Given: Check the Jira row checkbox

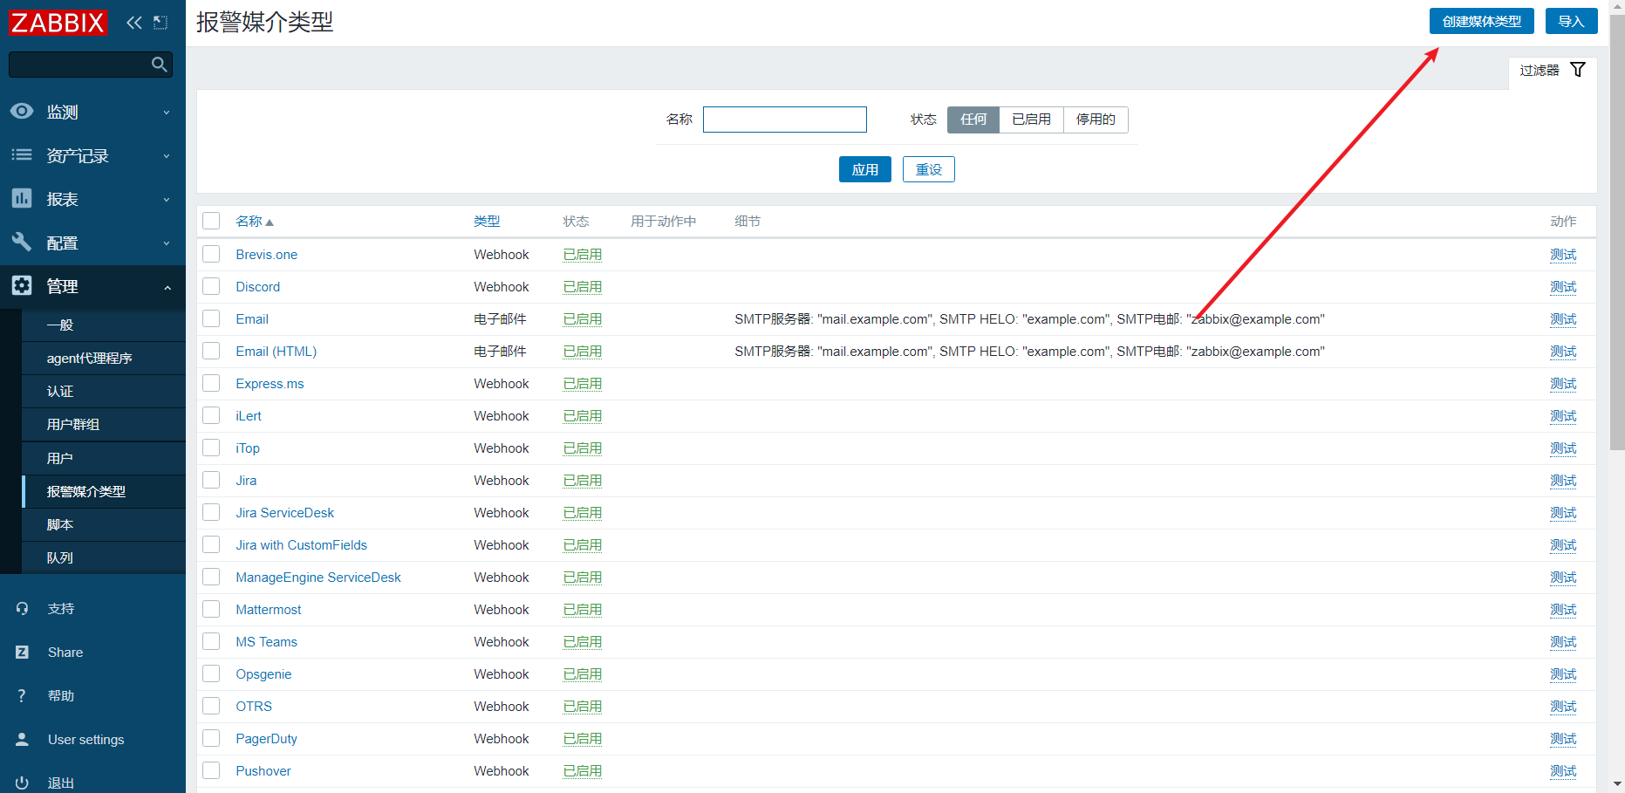Looking at the screenshot, I should (211, 480).
